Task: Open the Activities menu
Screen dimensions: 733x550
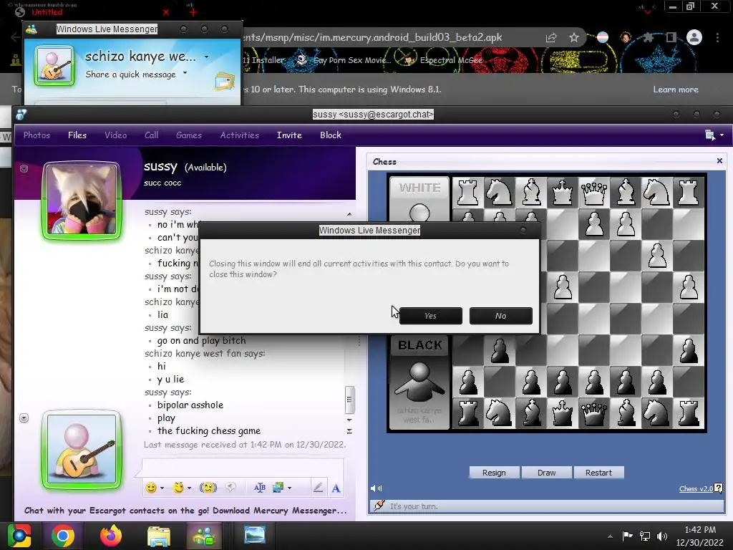Action: click(x=239, y=135)
